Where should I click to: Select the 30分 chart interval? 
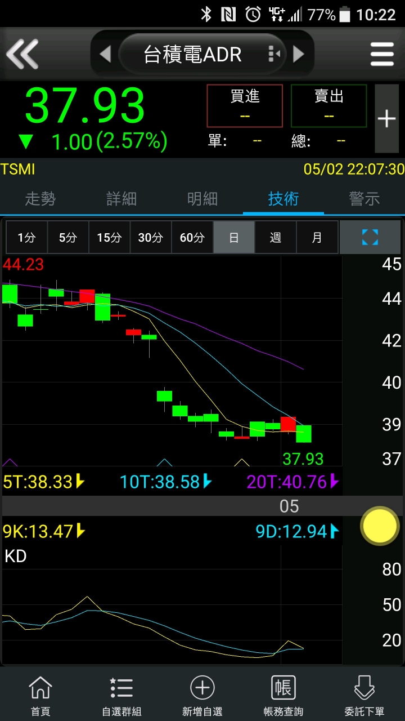[x=151, y=237]
